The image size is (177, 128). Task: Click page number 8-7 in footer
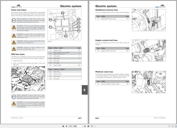tap(80, 118)
